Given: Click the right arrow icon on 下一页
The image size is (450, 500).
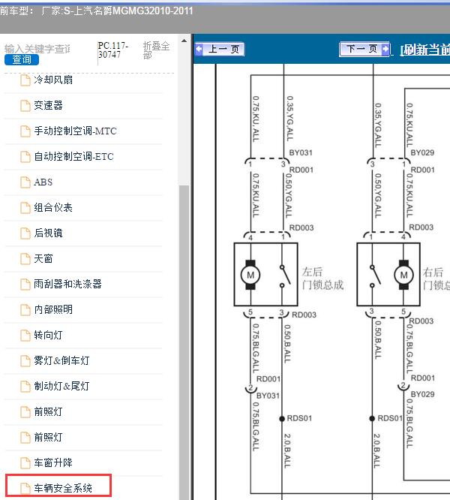Looking at the screenshot, I should (385, 49).
